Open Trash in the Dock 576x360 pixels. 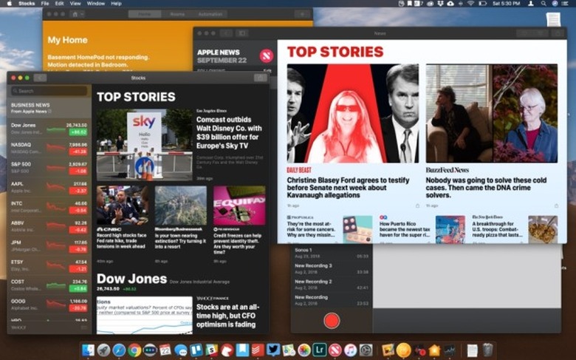click(x=487, y=350)
